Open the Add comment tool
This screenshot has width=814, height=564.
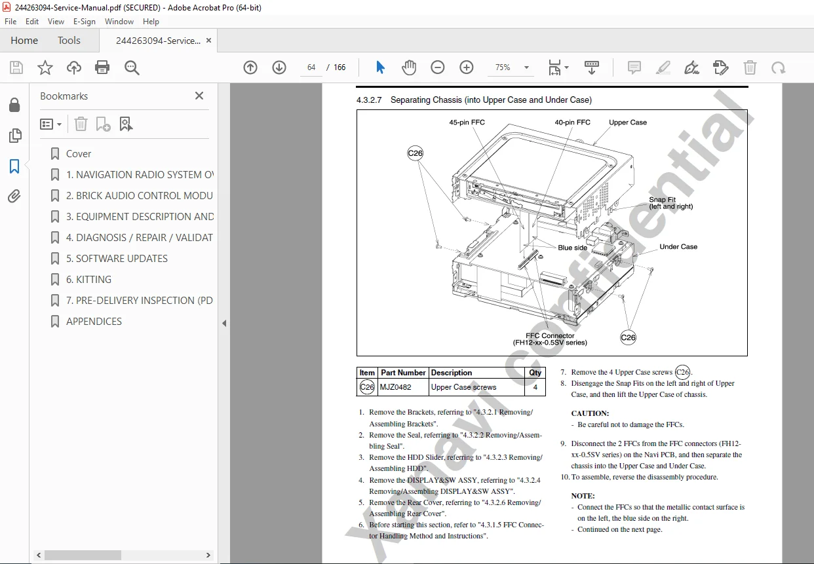coord(634,67)
